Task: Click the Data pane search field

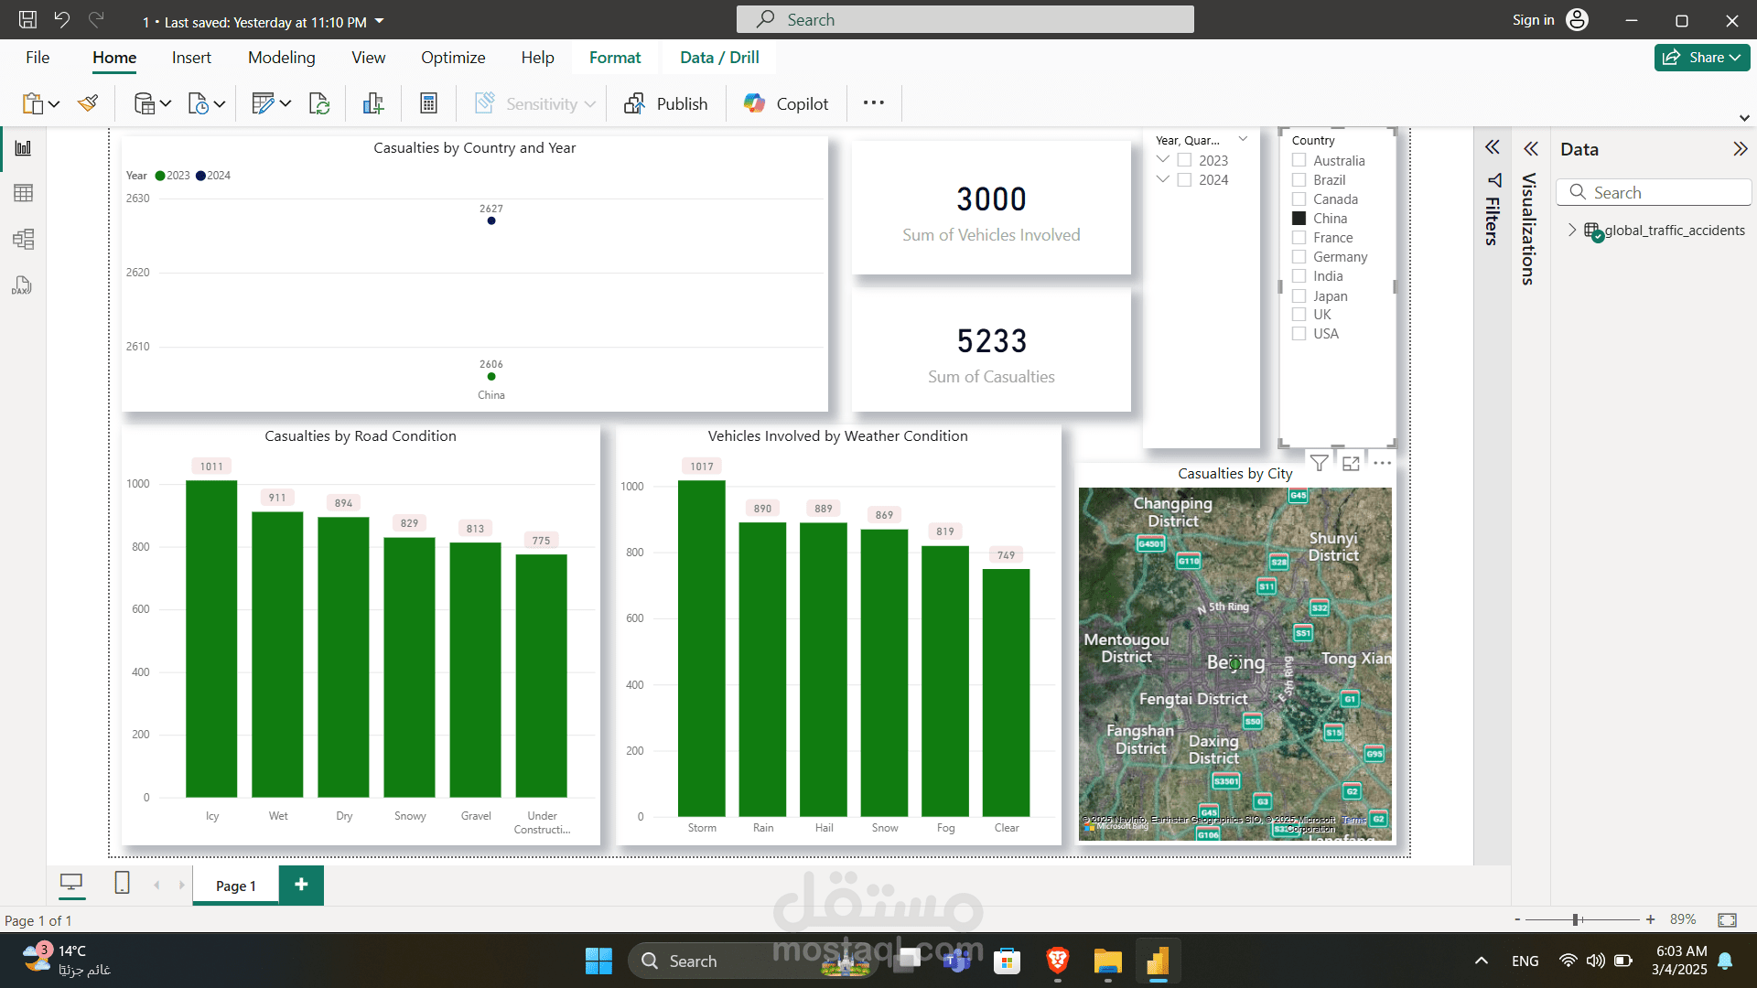Action: [x=1653, y=192]
